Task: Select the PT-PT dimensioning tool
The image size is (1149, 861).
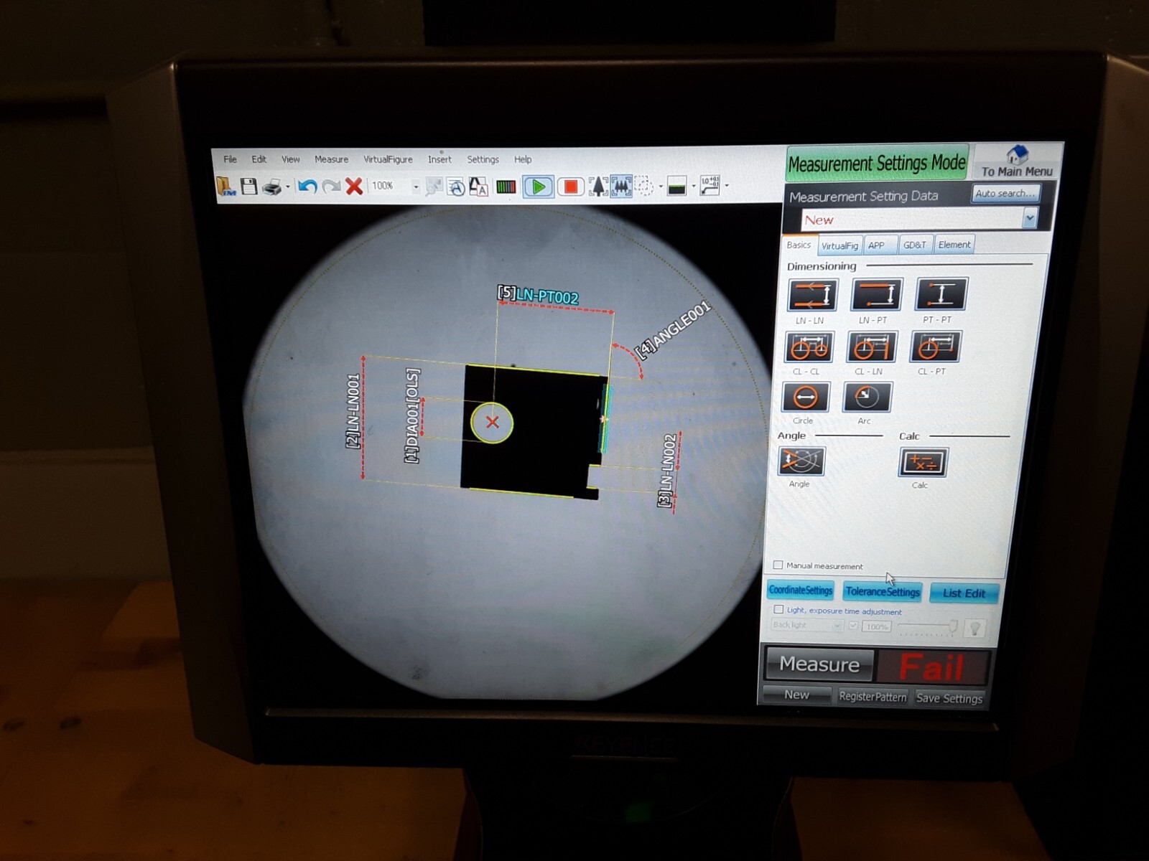Action: click(941, 294)
